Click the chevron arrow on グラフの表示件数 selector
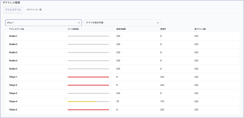The width and height of the screenshot is (244, 118). tap(158, 23)
